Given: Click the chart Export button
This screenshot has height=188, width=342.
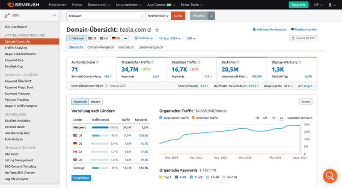Looking at the screenshot, I should click(x=306, y=102).
